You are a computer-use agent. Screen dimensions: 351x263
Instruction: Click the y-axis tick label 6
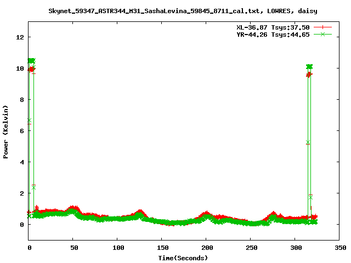[x=22, y=131]
